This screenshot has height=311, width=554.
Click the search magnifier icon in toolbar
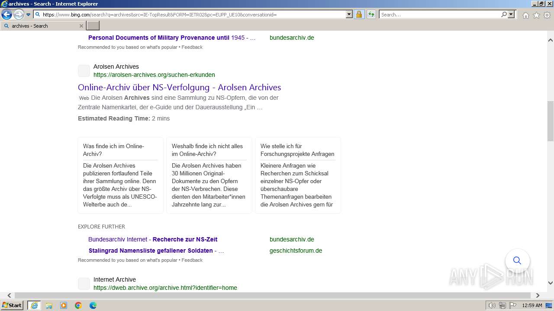(504, 14)
